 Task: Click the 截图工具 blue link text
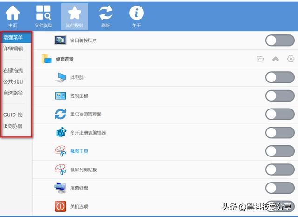(79, 151)
